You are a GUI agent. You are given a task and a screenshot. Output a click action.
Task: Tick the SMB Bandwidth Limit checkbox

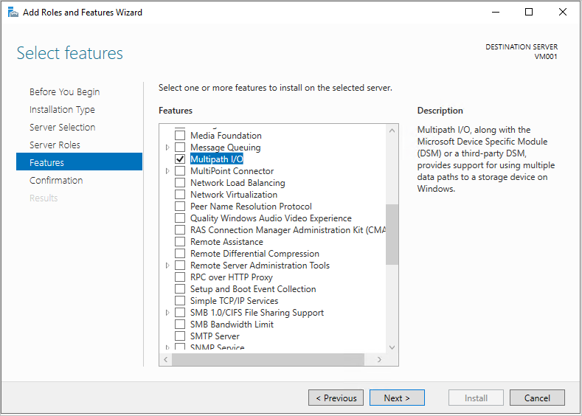point(180,324)
